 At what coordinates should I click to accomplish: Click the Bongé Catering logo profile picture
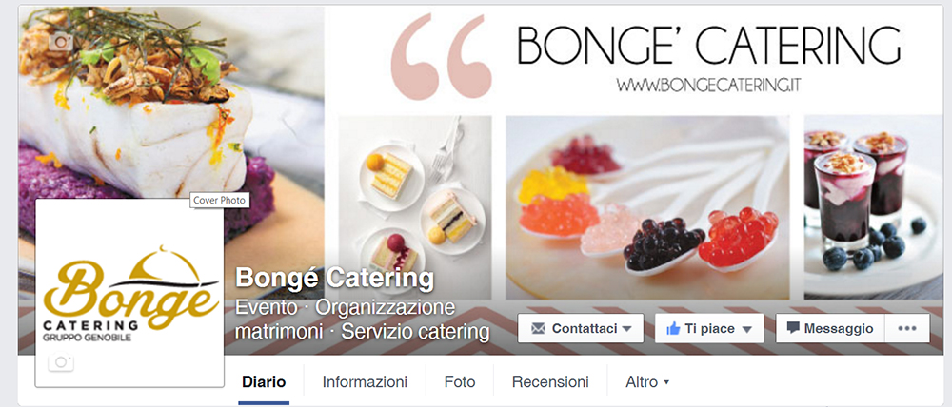point(129,292)
